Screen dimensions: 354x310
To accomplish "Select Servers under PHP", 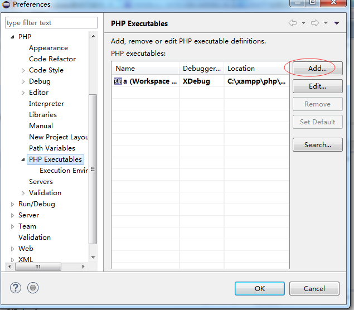I will (41, 182).
